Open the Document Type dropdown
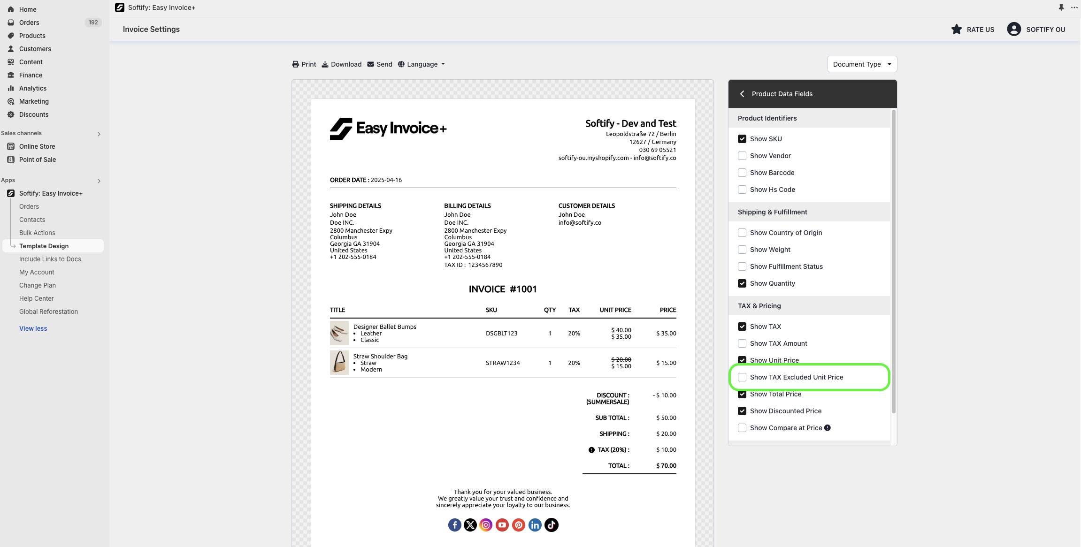Image resolution: width=1081 pixels, height=547 pixels. point(861,64)
